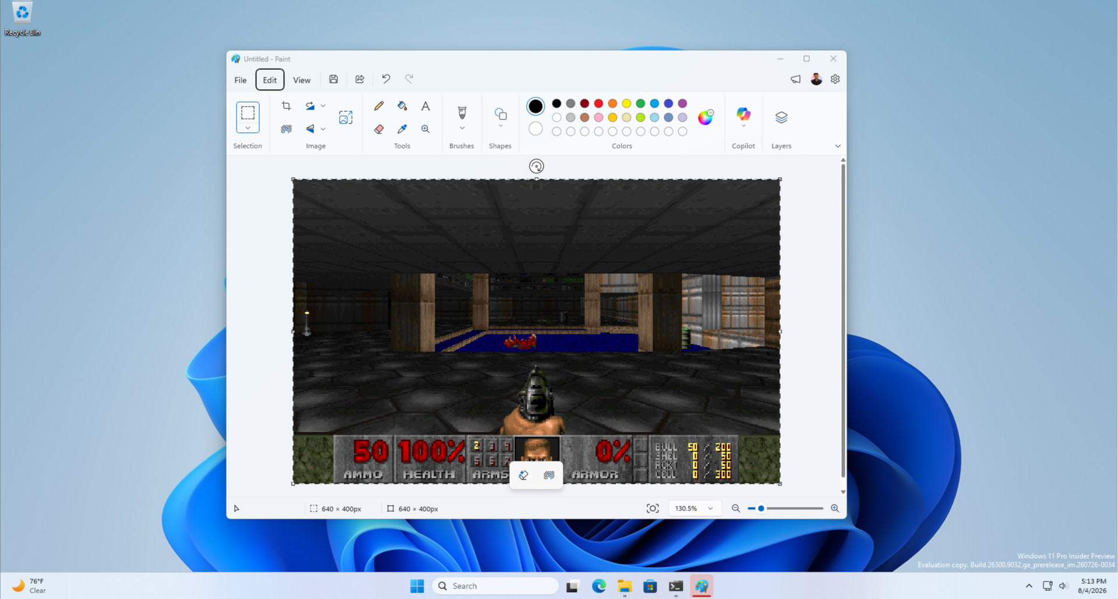Click the Crop tool icon
1118x599 pixels.
point(286,105)
